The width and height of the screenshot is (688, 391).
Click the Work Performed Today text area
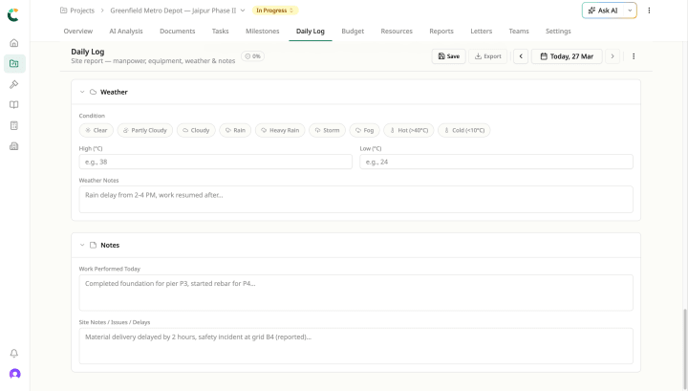pos(355,293)
